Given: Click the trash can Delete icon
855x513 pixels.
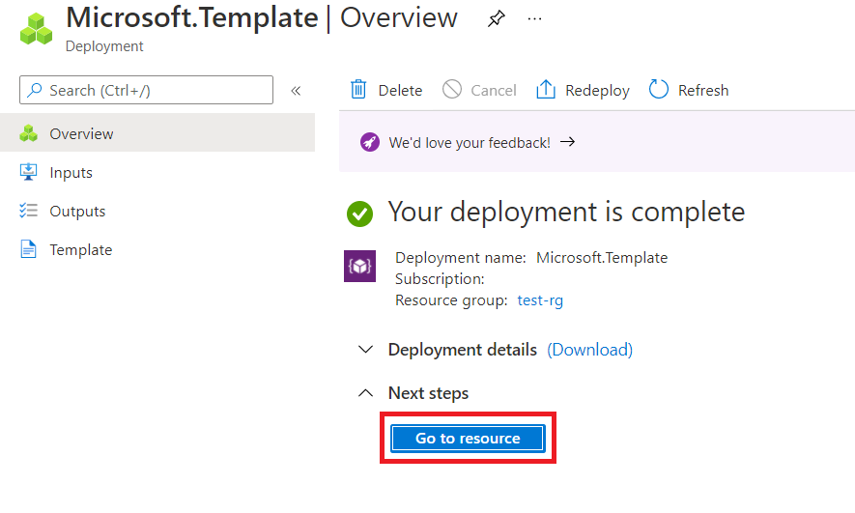Looking at the screenshot, I should 358,89.
